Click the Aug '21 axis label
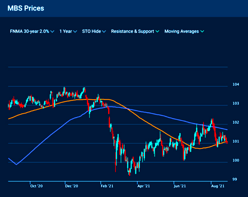This screenshot has width=248, height=197. pos(217,186)
